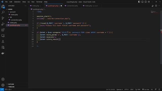The height and width of the screenshot is (91, 162).
Task: Open the Go menu
Action: pos(29,2)
